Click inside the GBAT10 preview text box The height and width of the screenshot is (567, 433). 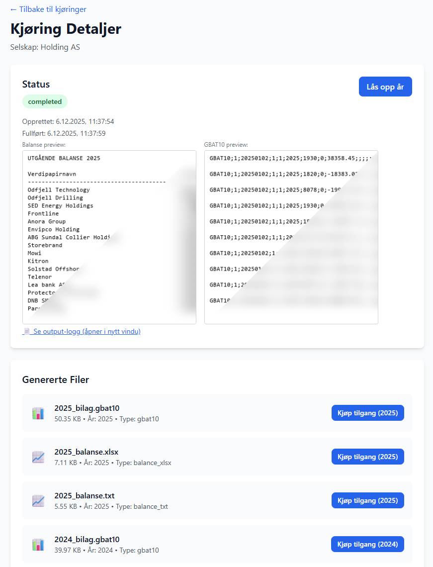(x=291, y=237)
